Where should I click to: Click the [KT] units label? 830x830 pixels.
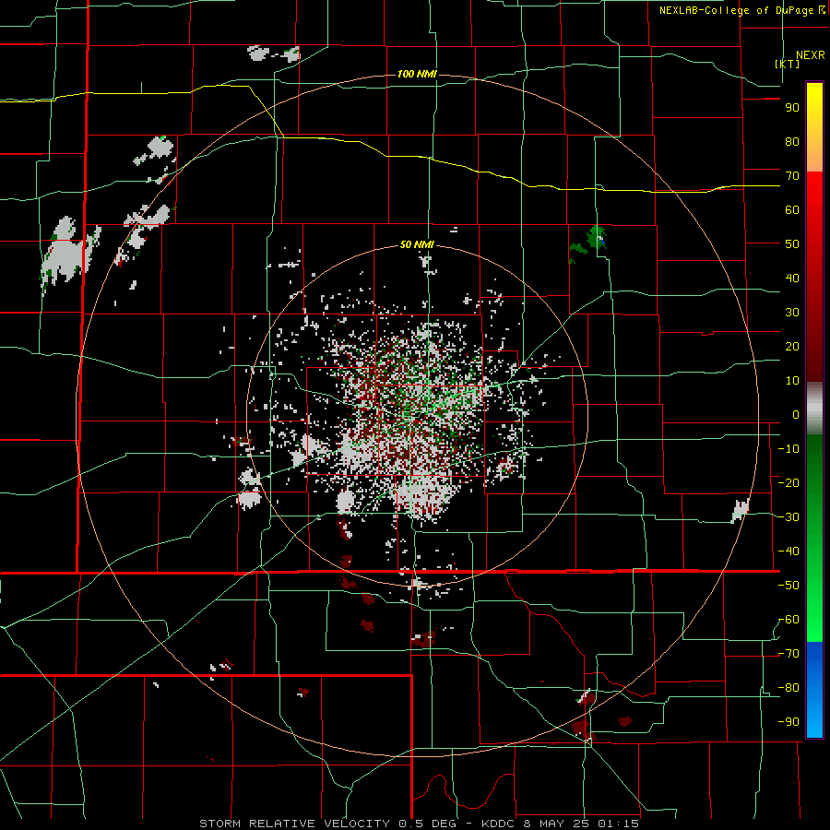787,64
